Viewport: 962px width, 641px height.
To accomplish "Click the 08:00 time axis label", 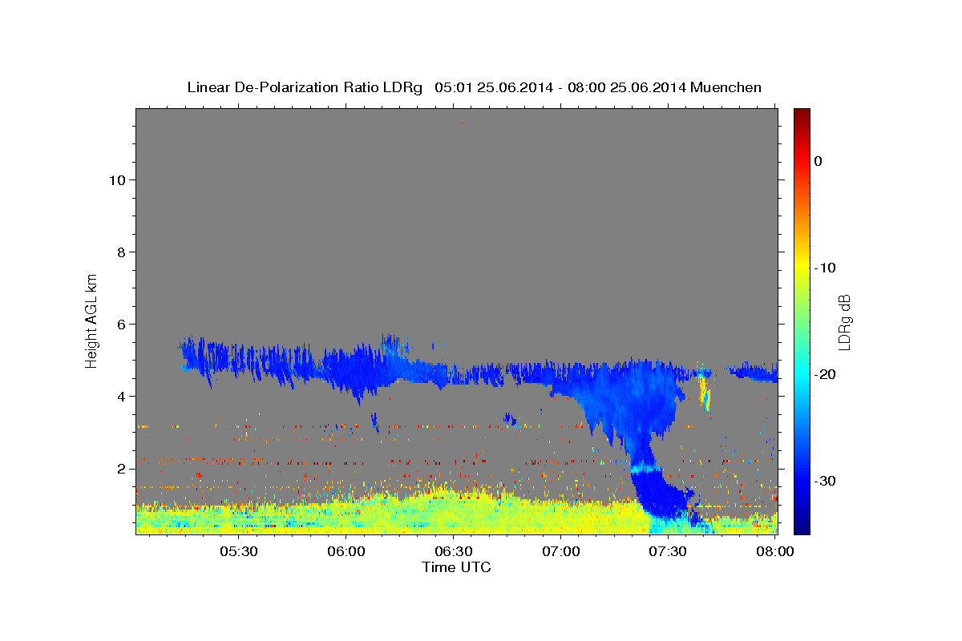I will pyautogui.click(x=775, y=551).
